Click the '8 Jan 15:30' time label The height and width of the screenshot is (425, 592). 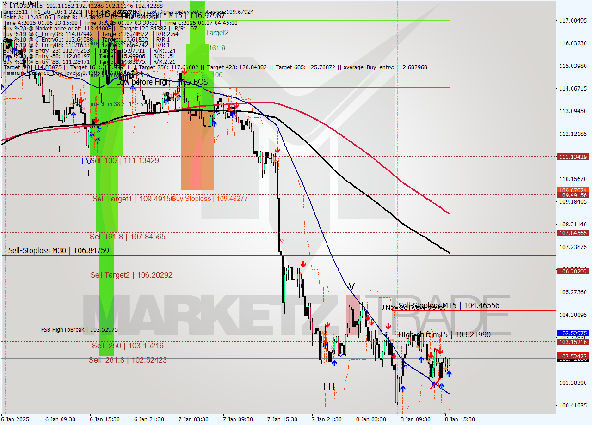(460, 419)
